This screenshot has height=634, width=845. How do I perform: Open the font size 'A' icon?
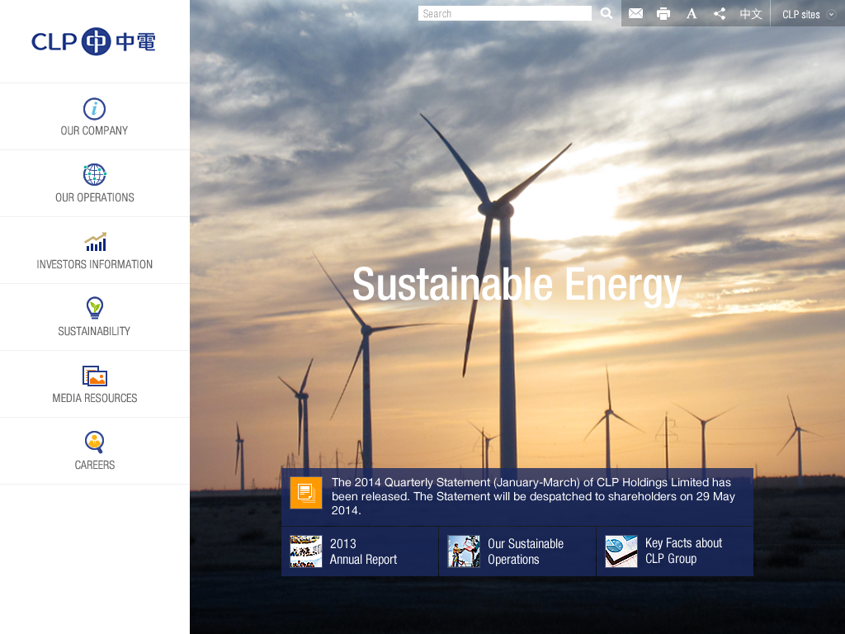click(x=692, y=13)
